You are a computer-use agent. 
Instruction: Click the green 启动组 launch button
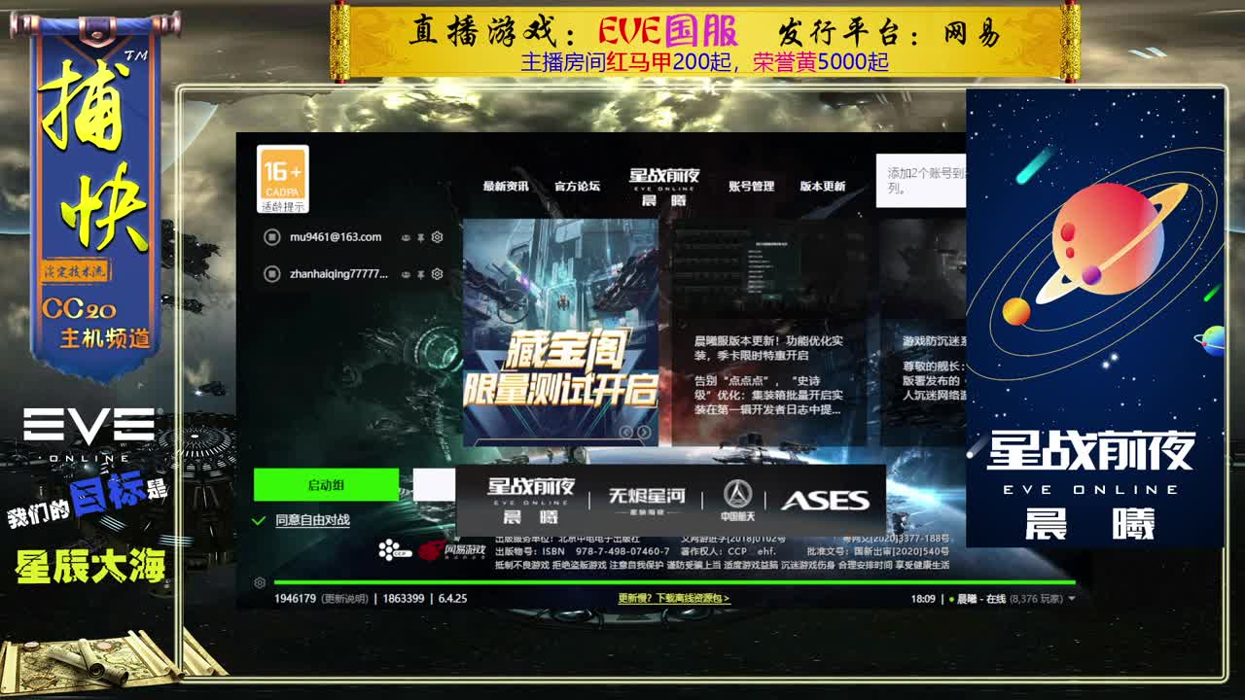pyautogui.click(x=326, y=484)
